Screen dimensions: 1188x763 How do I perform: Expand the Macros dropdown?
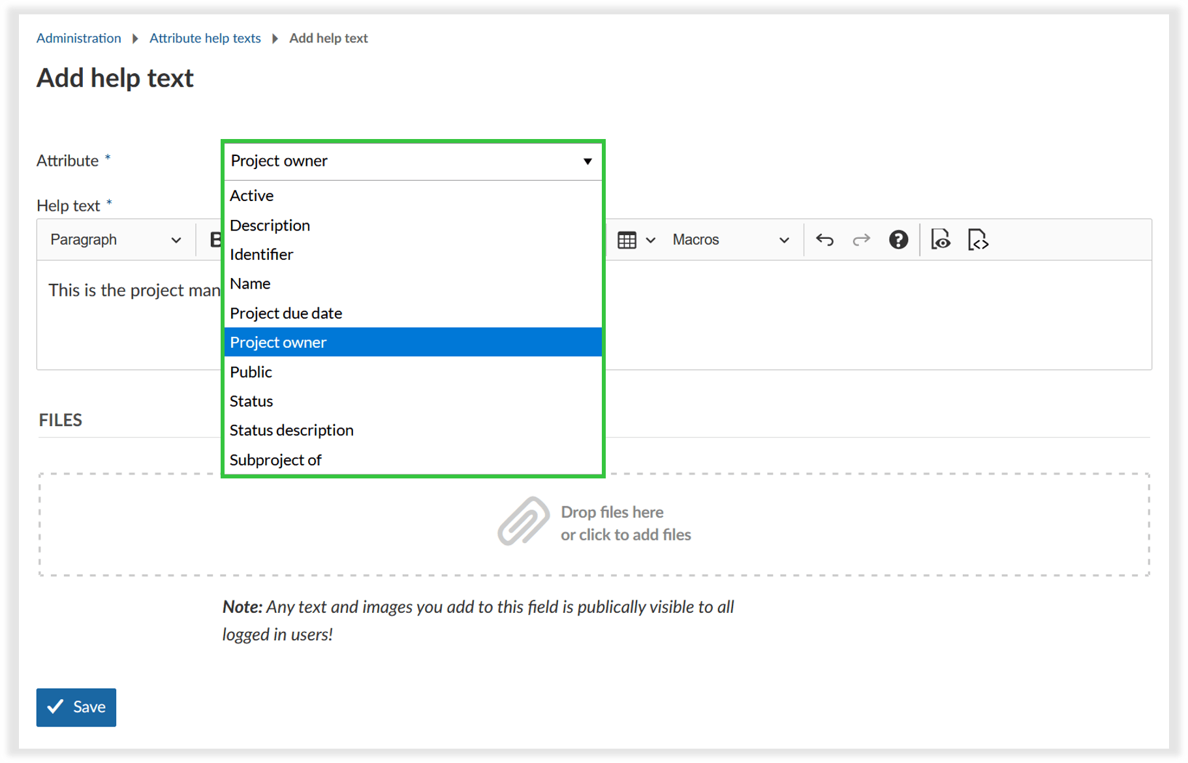tap(730, 240)
